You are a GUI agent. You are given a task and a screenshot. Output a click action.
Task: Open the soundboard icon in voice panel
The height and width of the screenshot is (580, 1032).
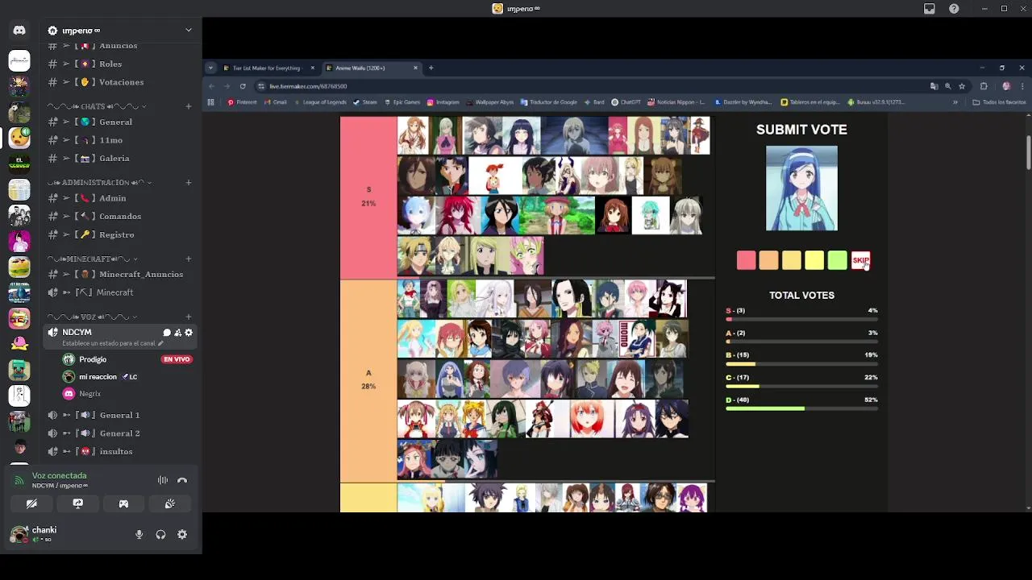click(170, 503)
